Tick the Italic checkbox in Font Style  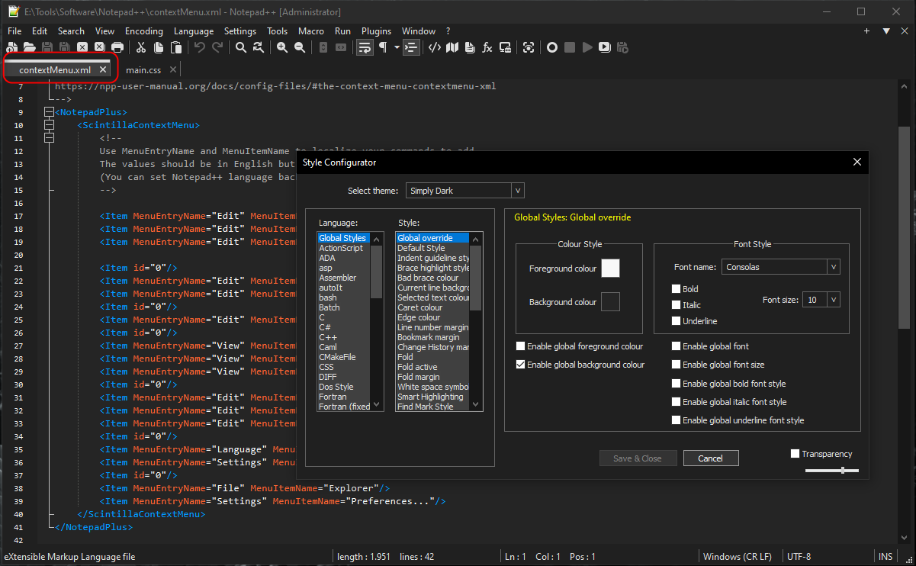click(x=677, y=305)
